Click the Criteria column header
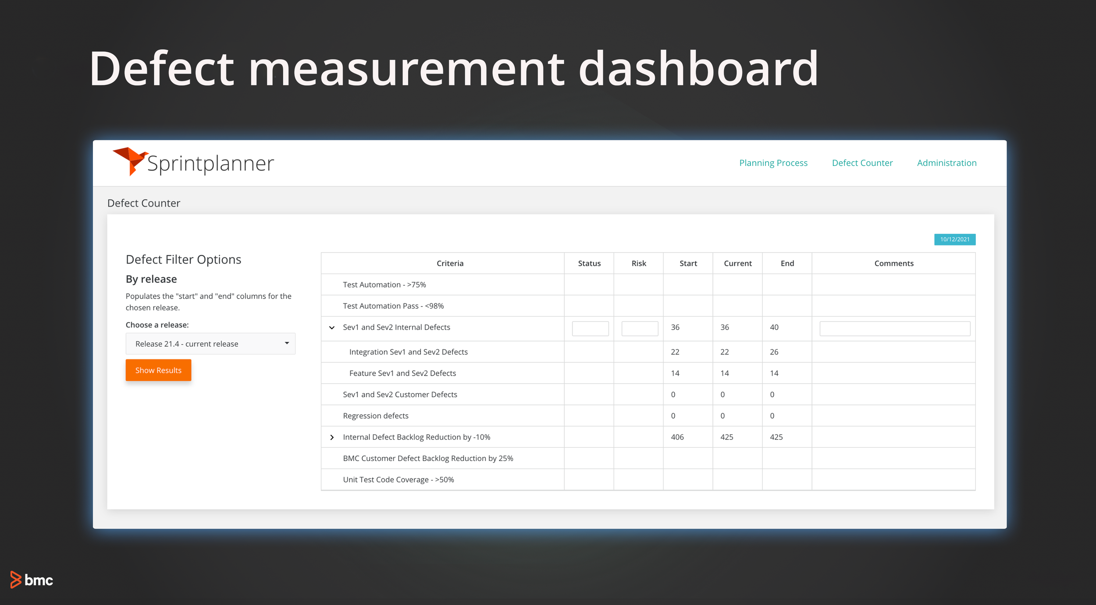The image size is (1096, 605). pyautogui.click(x=450, y=263)
